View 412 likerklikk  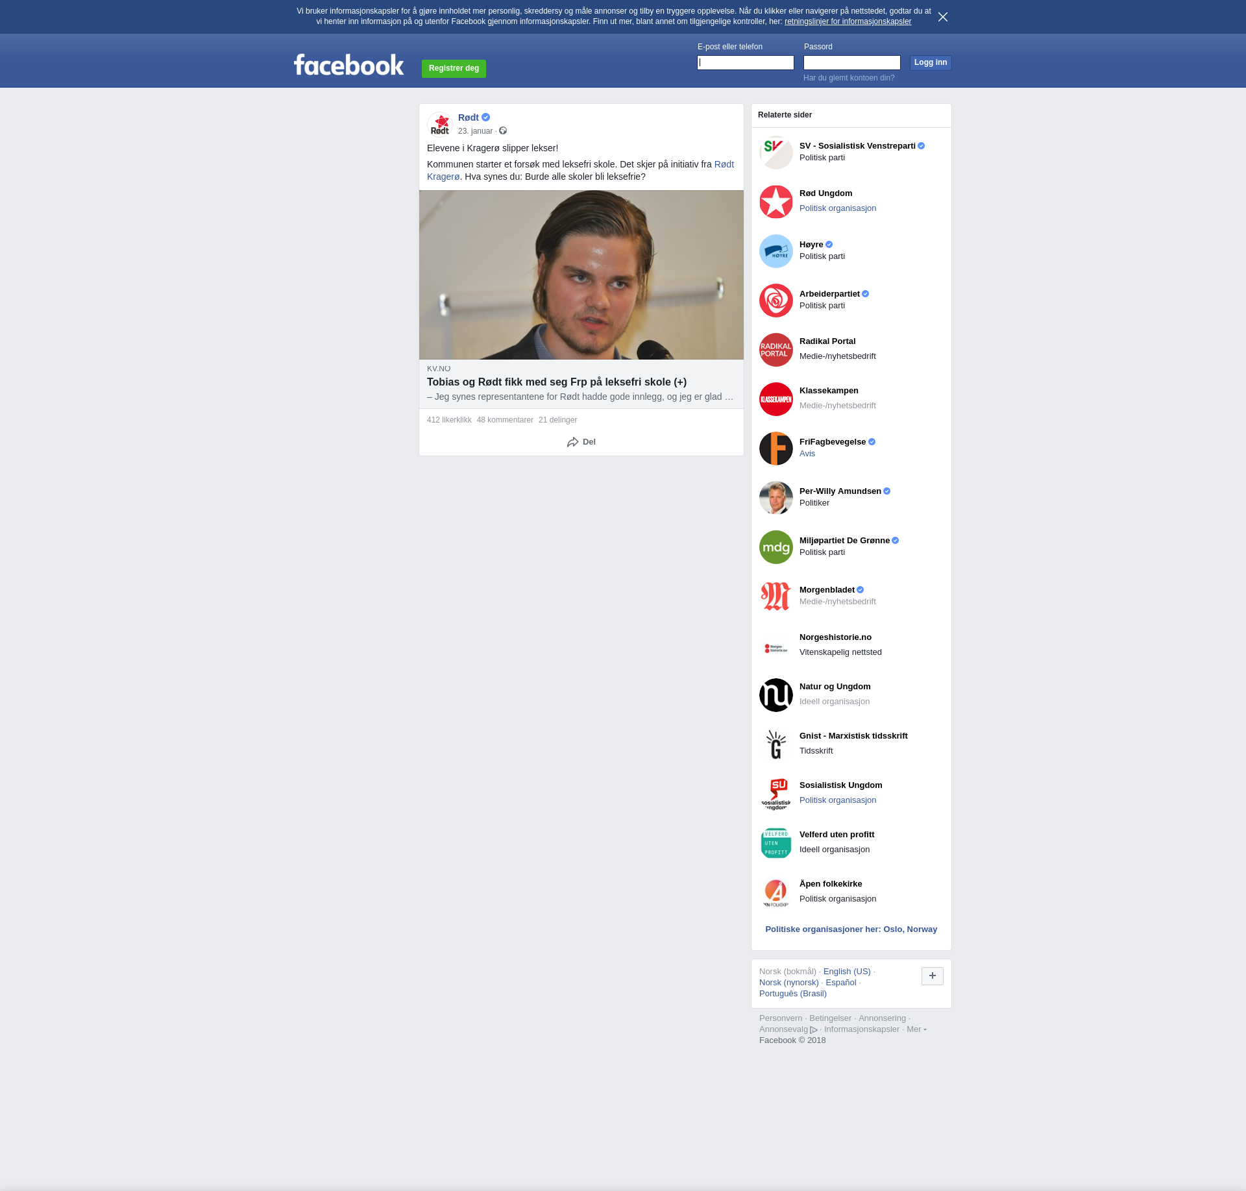click(449, 420)
